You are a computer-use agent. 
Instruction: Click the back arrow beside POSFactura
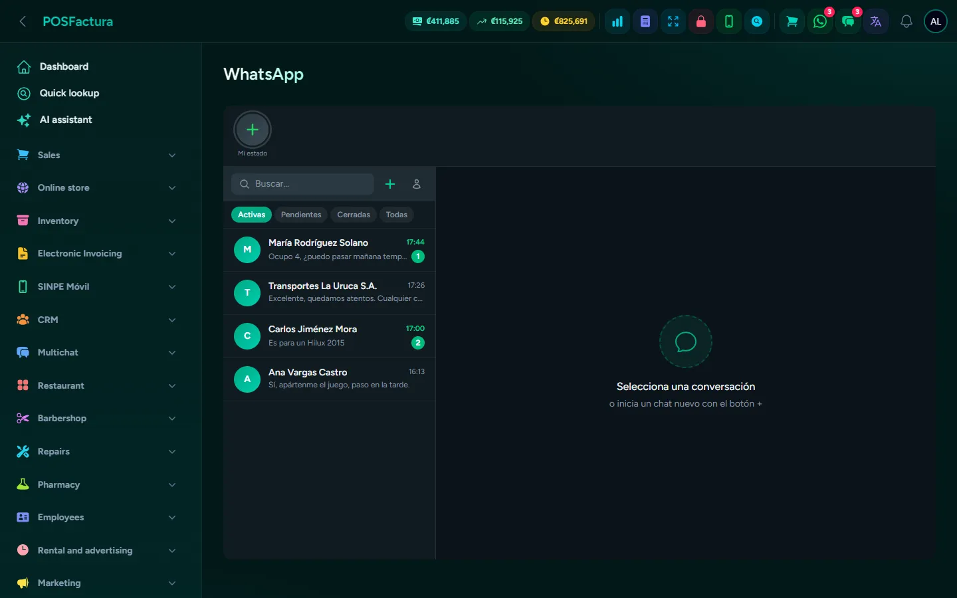point(23,21)
